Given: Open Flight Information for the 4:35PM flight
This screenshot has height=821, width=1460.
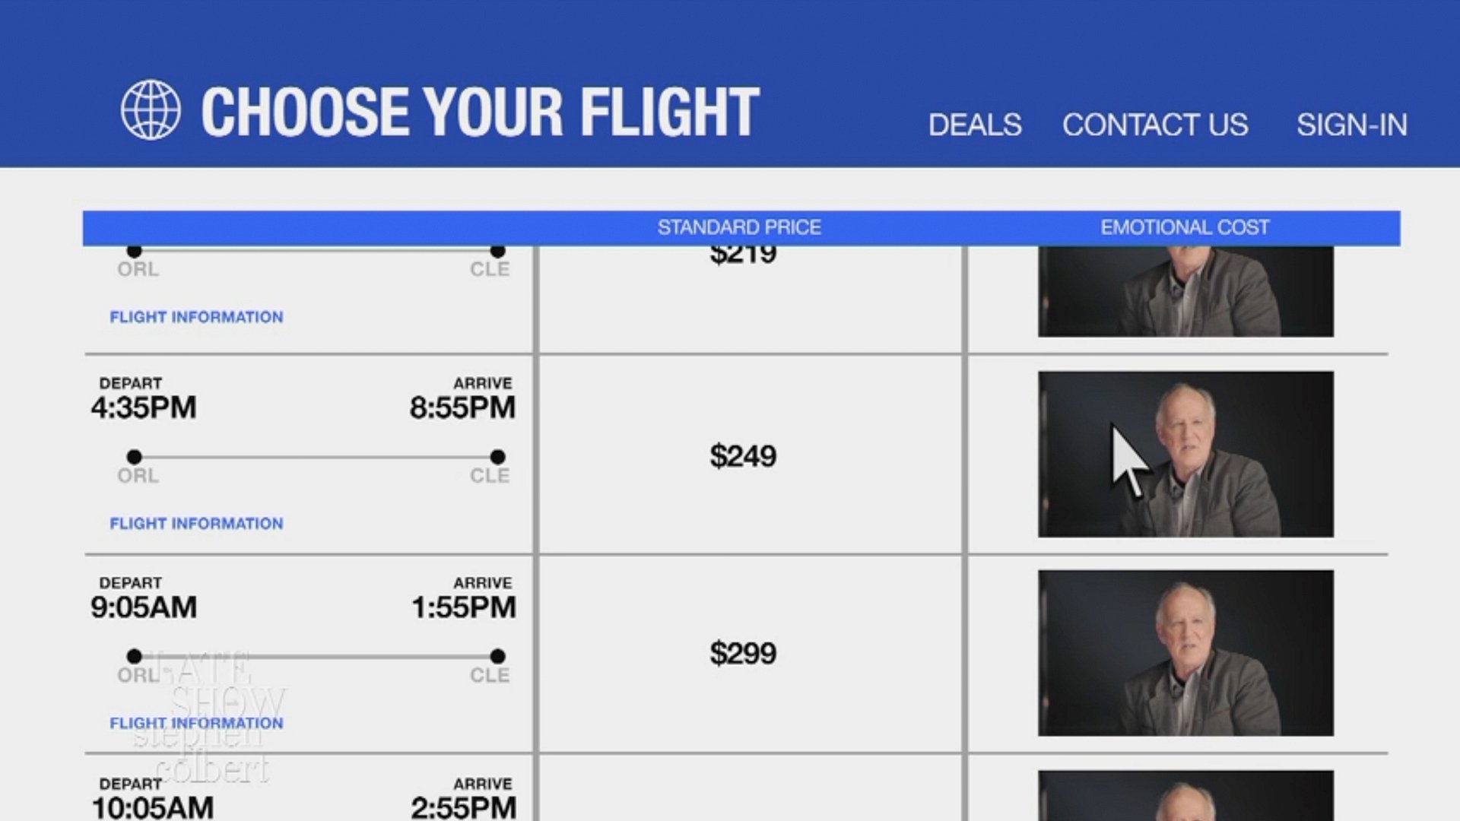Looking at the screenshot, I should [196, 524].
